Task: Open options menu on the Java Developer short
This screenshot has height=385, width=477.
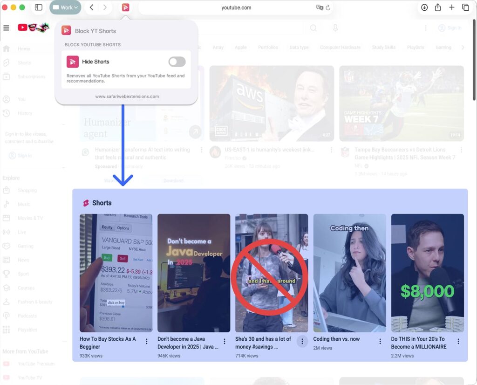Action: (224, 342)
